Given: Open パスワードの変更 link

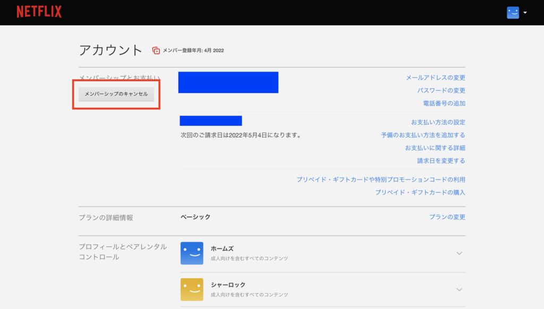Looking at the screenshot, I should [441, 90].
